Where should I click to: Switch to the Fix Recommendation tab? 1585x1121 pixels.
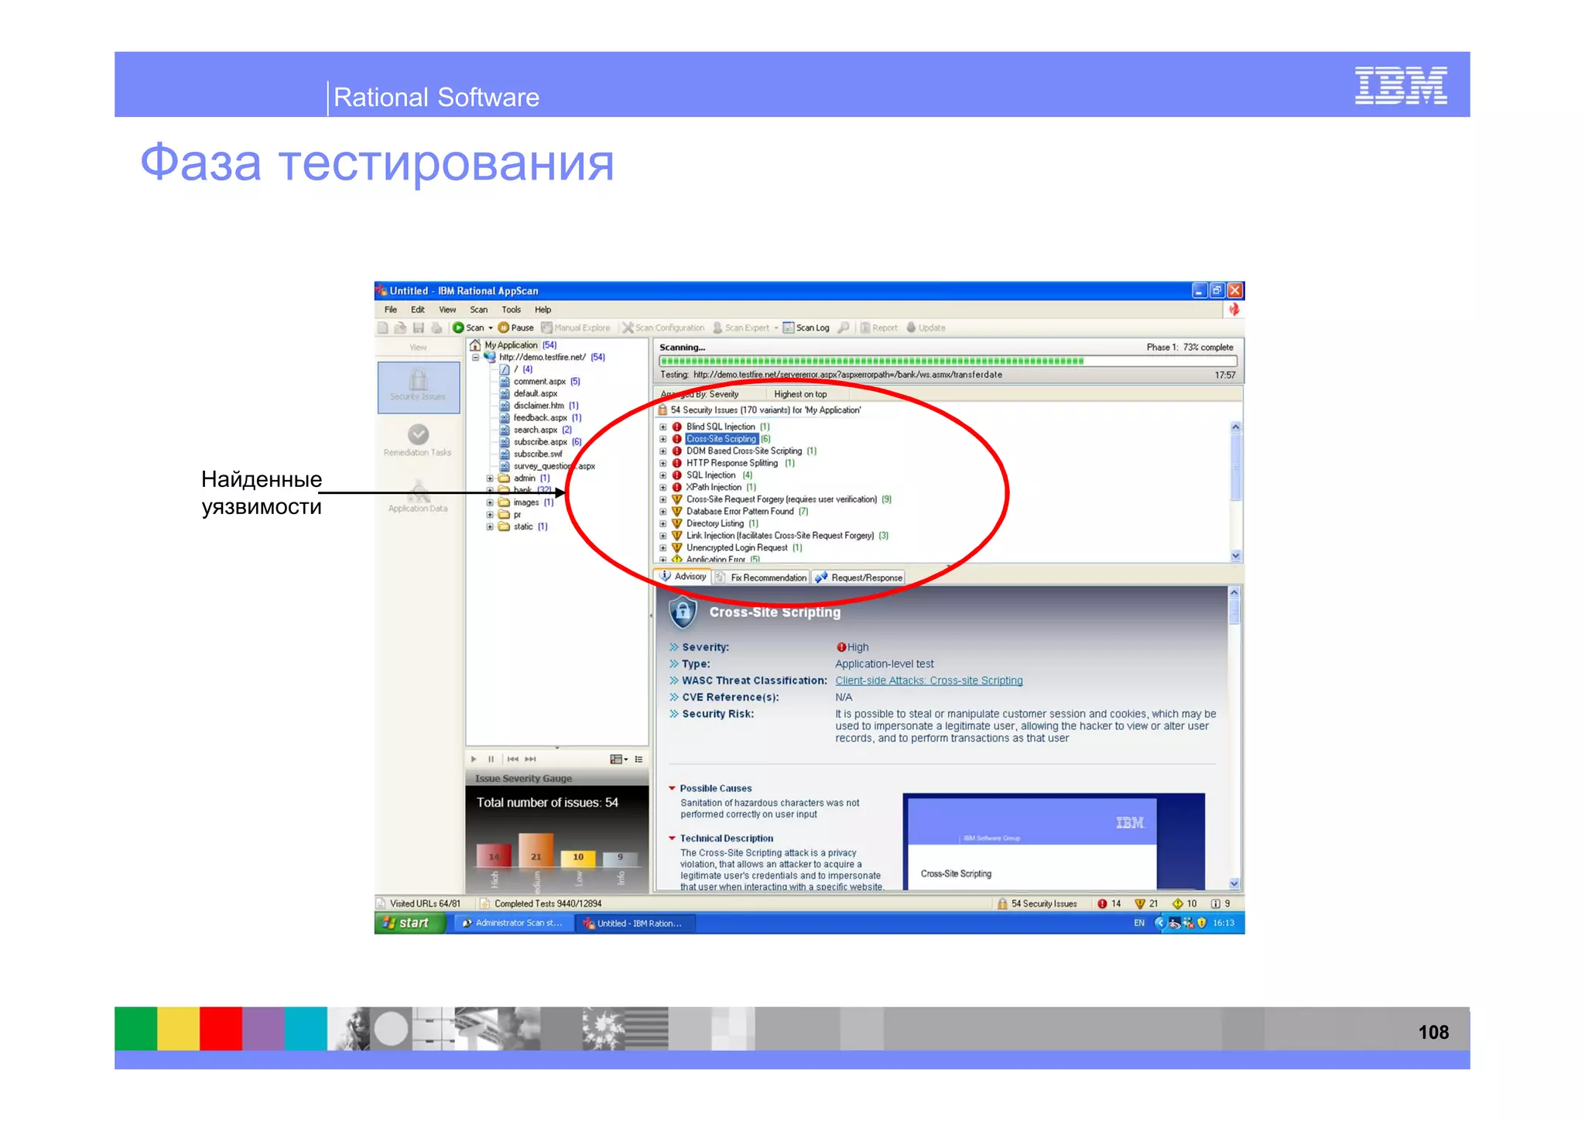[761, 578]
